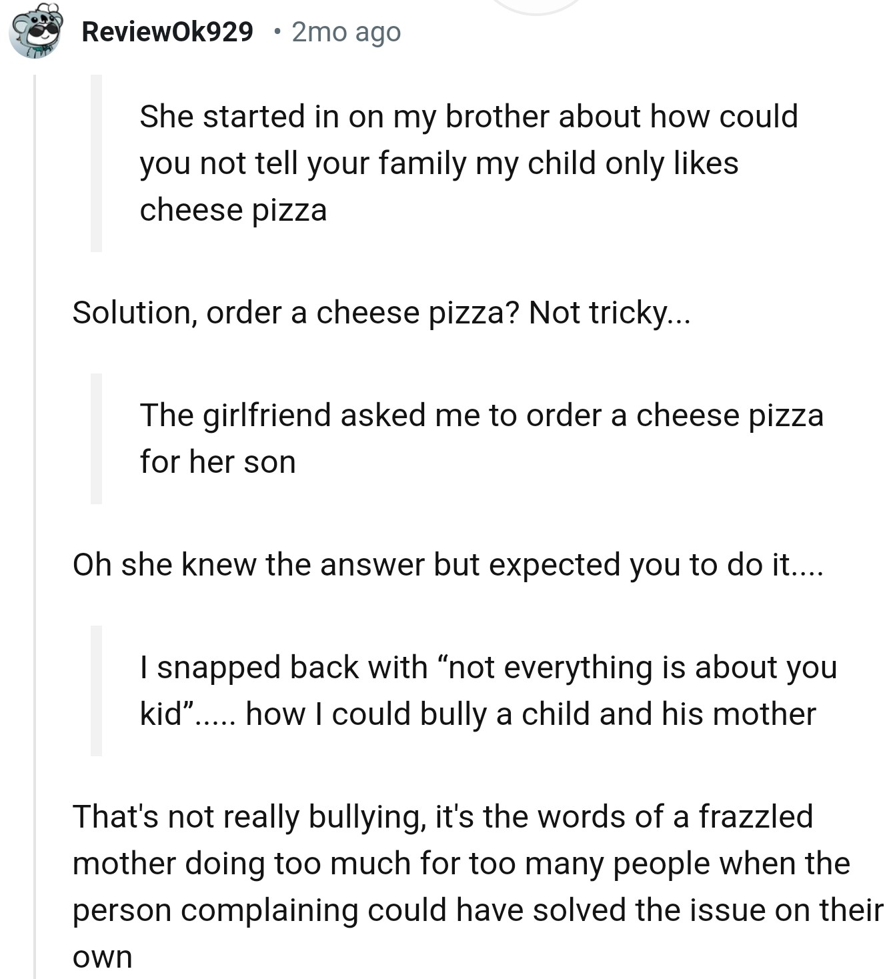Click the text "for her son"

point(217,461)
